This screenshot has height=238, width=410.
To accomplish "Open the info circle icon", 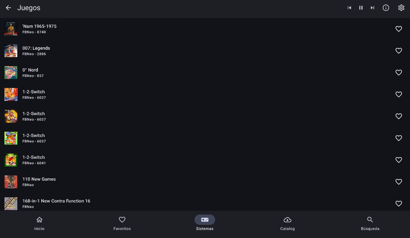I will click(x=386, y=8).
